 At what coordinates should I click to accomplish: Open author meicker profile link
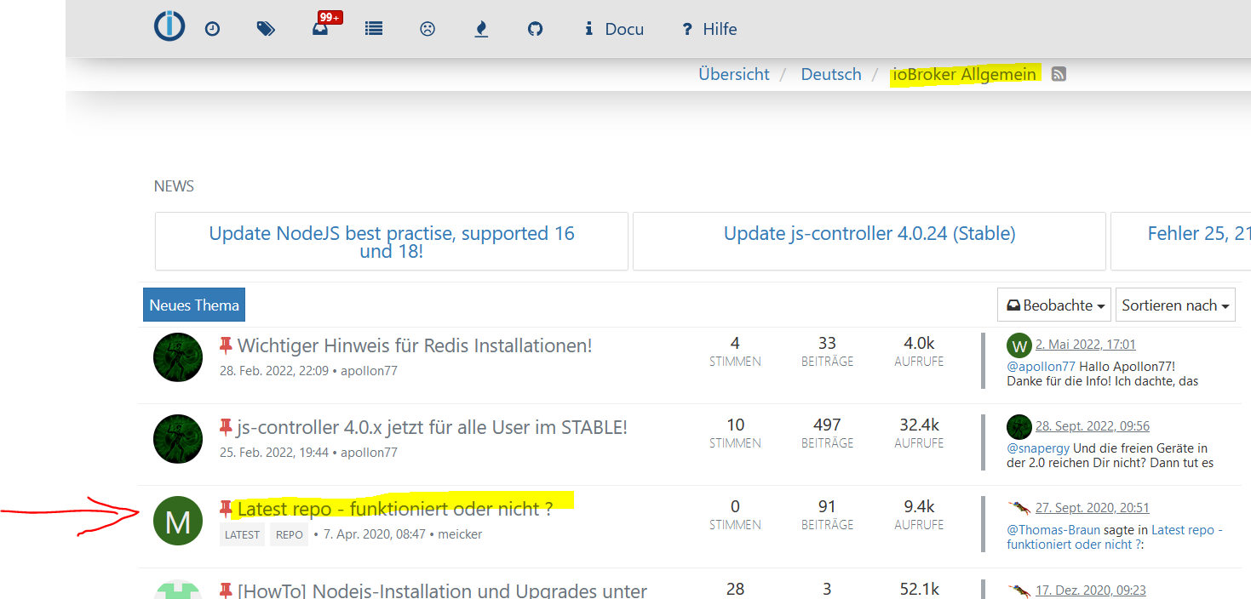pos(460,534)
